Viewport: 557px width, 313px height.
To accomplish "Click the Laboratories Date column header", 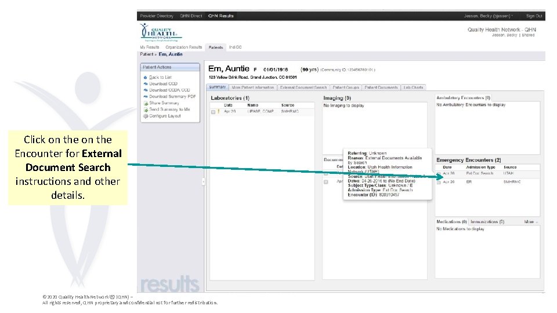I will [228, 105].
